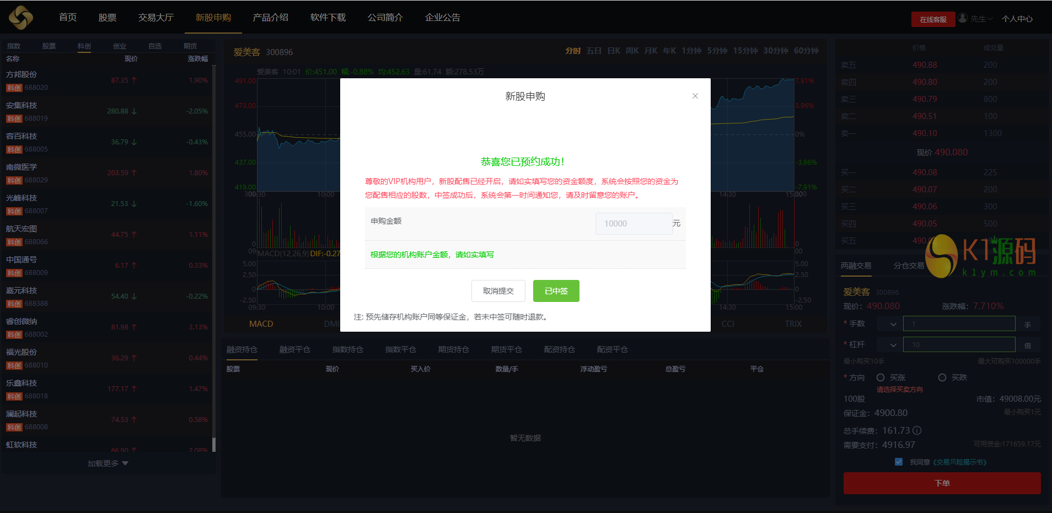Open the 指数持仓 positions tab

[348, 349]
